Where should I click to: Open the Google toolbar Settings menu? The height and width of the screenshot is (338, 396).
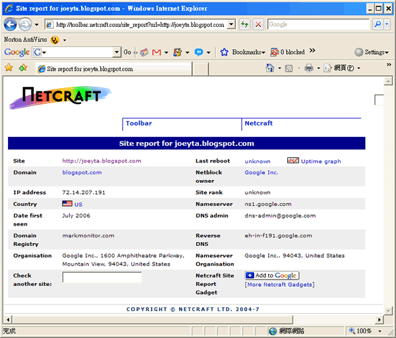tap(372, 52)
